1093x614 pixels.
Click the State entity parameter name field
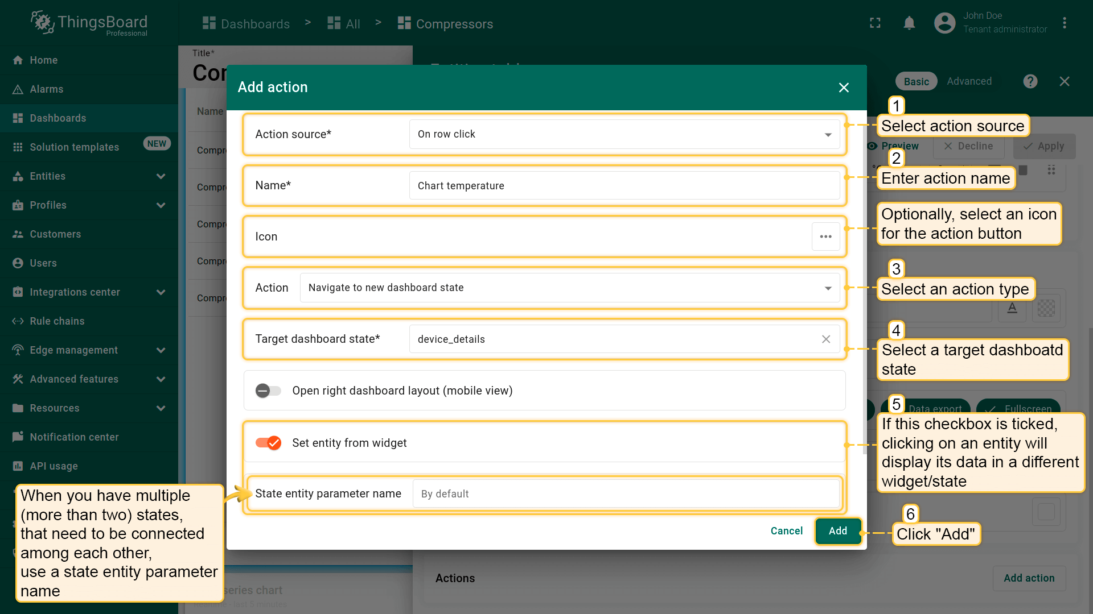pos(625,493)
